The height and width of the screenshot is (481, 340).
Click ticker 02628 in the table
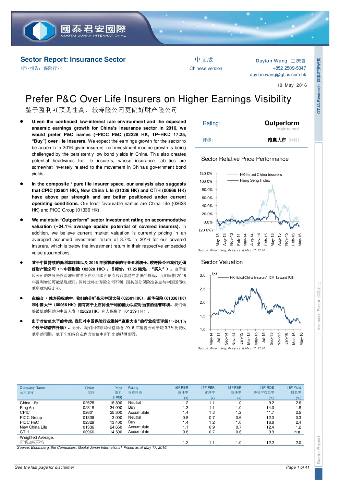click(x=88, y=403)
